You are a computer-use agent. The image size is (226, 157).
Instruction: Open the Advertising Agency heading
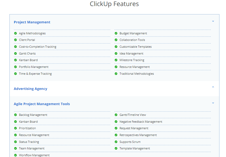tap(30, 89)
